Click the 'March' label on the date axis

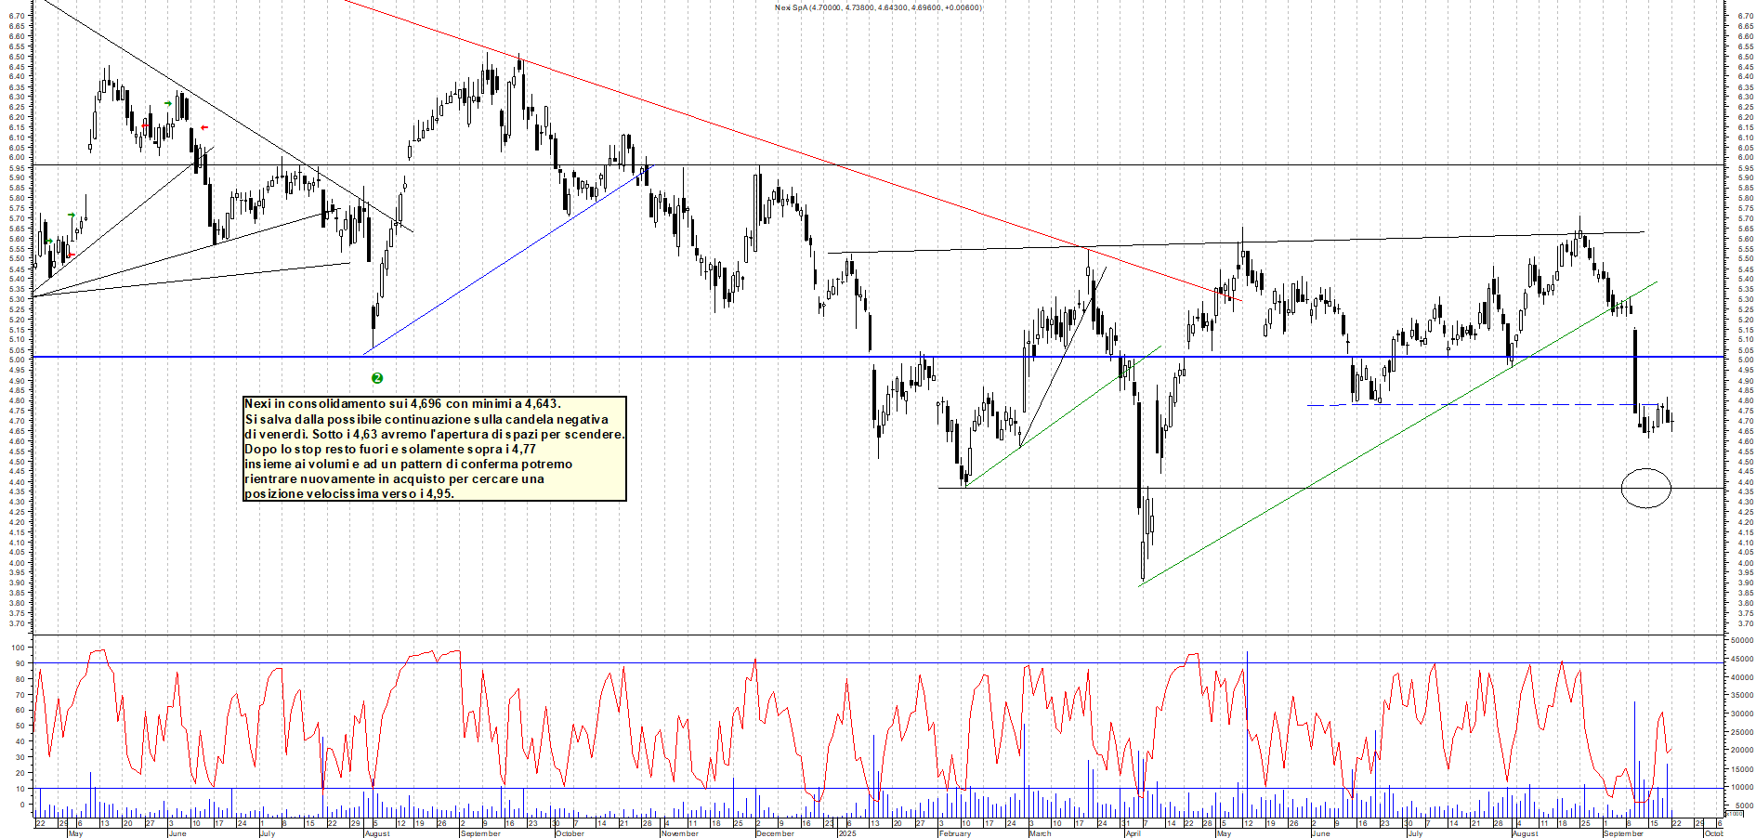(1041, 833)
